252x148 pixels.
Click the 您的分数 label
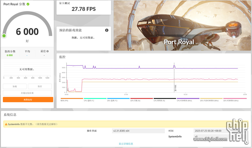[10, 51]
